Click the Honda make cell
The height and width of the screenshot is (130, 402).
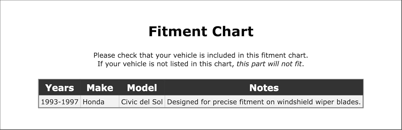(x=94, y=102)
